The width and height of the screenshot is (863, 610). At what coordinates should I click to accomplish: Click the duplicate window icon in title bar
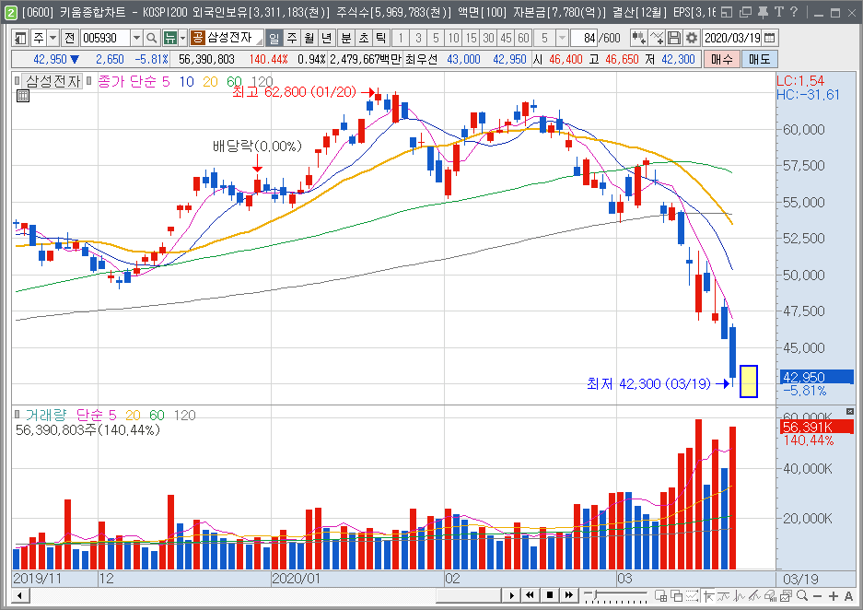pos(745,12)
